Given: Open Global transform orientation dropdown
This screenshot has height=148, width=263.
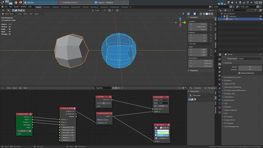Looking at the screenshot, I should coord(97,10).
